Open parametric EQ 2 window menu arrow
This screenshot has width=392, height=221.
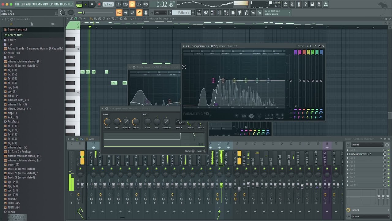[184, 46]
